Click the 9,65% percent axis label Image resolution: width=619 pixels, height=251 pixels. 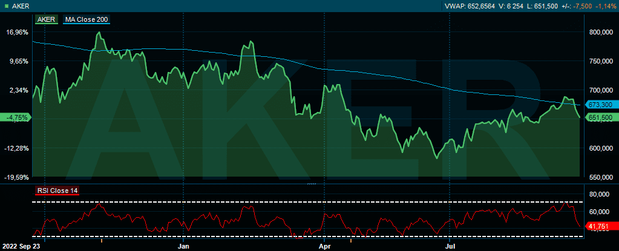click(19, 61)
